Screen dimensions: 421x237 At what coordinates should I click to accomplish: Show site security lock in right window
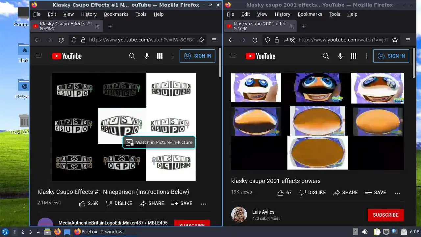coord(277,40)
